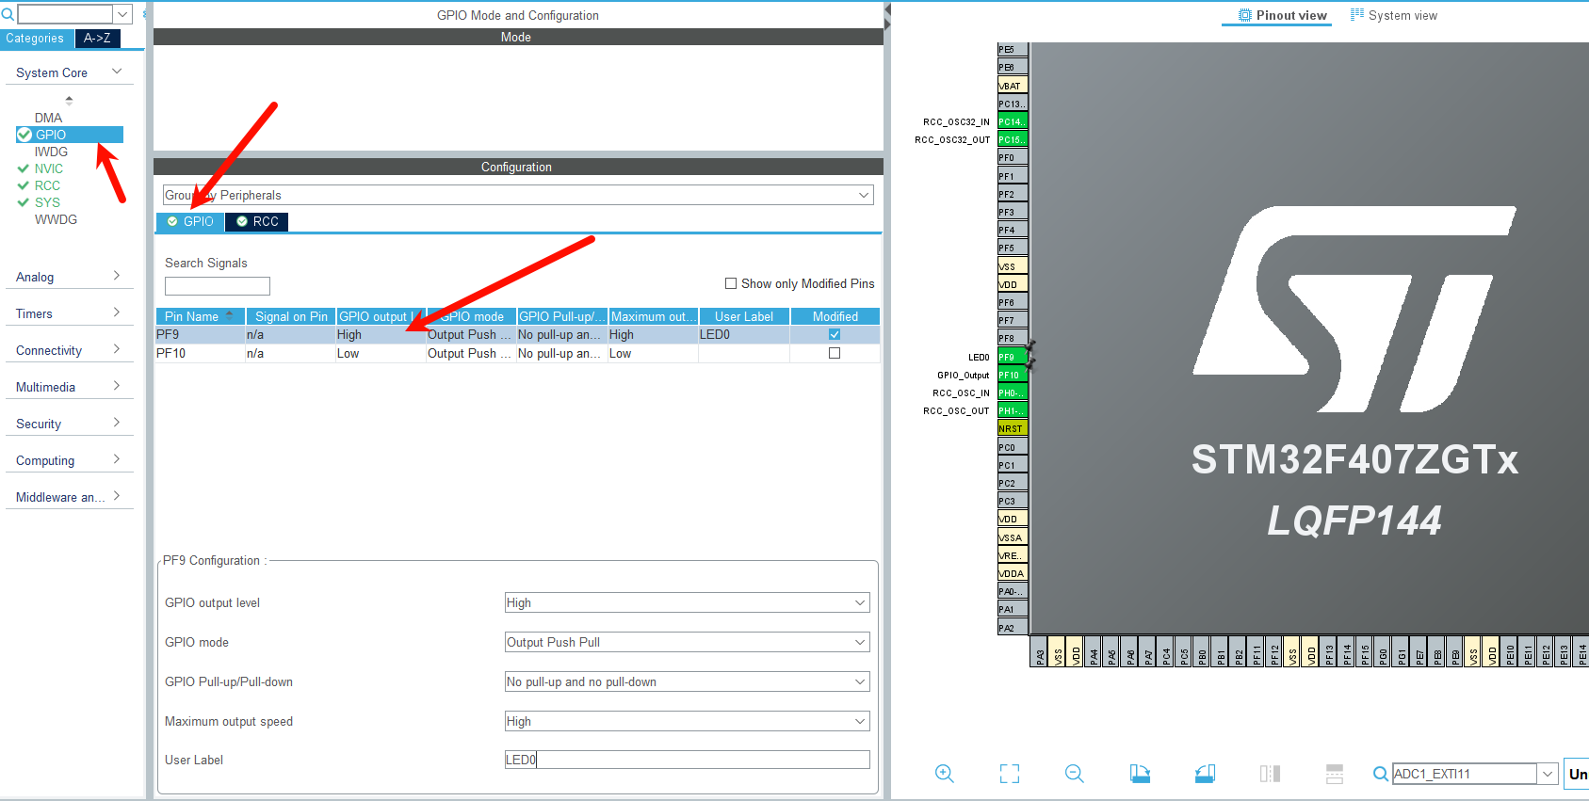Image resolution: width=1589 pixels, height=801 pixels.
Task: Select GPIO in System Core list
Action: click(70, 135)
